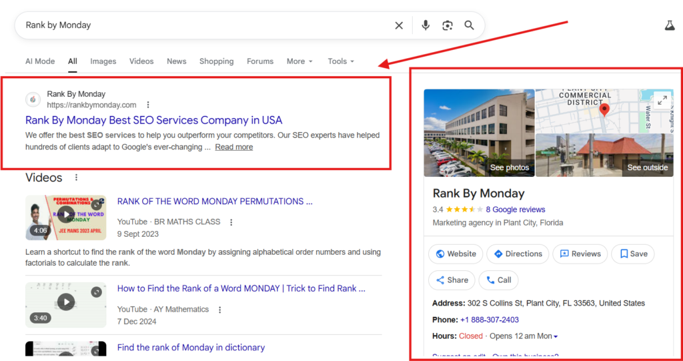Click the magnifying glass search icon
The height and width of the screenshot is (361, 683).
[470, 25]
